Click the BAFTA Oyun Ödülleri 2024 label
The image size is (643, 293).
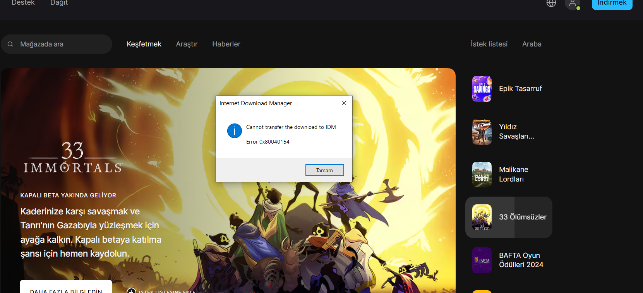521,260
